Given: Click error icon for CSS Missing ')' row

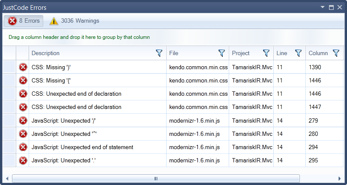Looking at the screenshot, I should 23,67.
